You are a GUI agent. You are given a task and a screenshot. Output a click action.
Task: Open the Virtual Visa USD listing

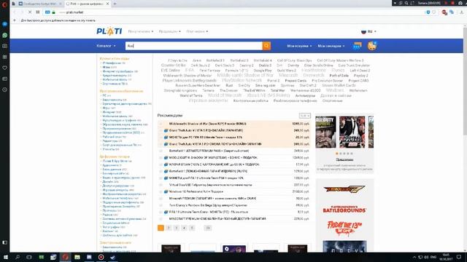211,185
